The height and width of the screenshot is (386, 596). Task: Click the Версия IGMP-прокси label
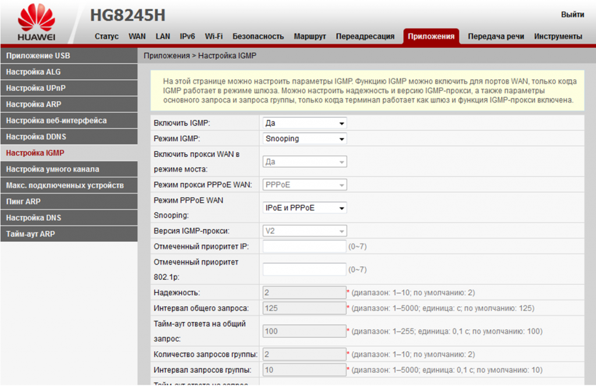point(191,231)
